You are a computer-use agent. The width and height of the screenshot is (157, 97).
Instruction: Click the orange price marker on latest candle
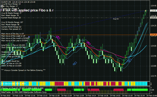click(x=145, y=11)
